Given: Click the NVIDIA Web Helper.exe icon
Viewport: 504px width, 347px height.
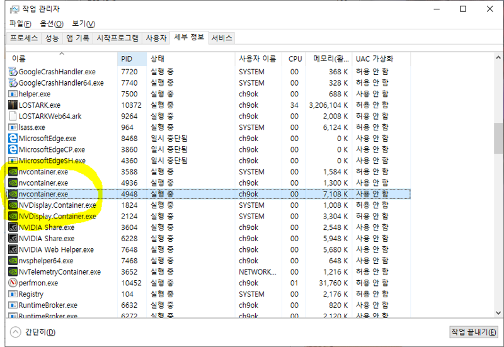Looking at the screenshot, I should (x=13, y=249).
